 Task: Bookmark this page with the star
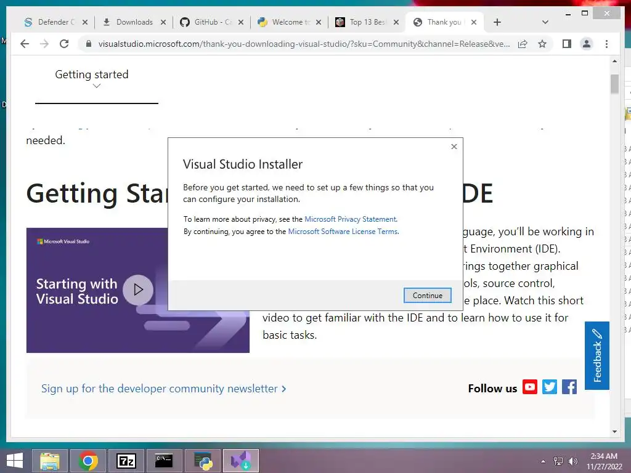pyautogui.click(x=542, y=44)
